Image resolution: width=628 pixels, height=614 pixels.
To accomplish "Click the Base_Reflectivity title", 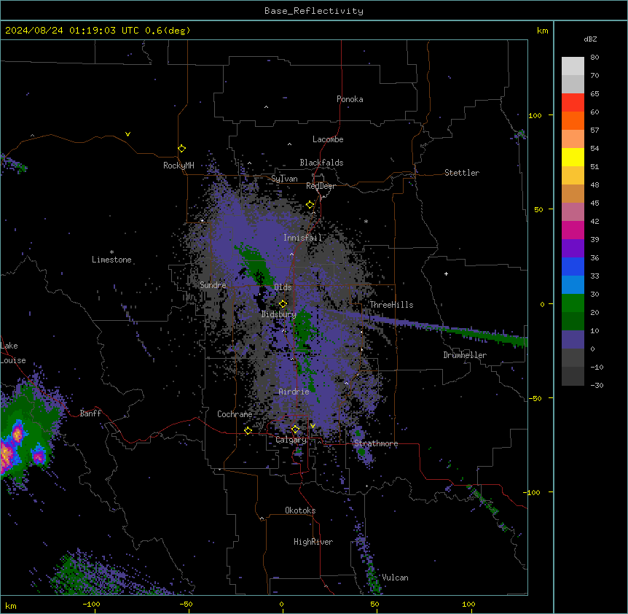I will (x=314, y=11).
